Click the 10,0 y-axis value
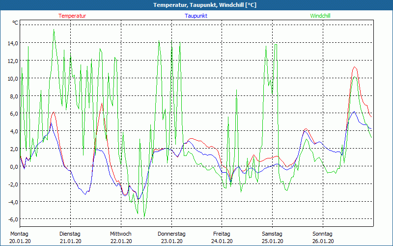This screenshot has height=246, width=393. 13,79
